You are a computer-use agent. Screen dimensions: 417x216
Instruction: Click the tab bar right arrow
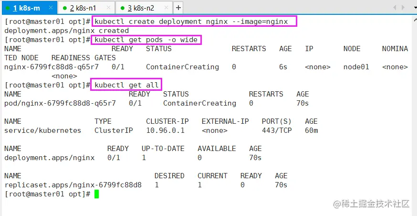tap(404, 8)
